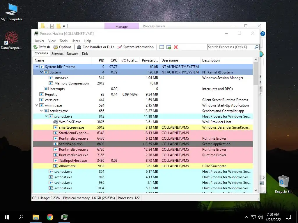Click the red X terminate icon
Image resolution: width=298 pixels, height=223 pixels.
[176, 47]
